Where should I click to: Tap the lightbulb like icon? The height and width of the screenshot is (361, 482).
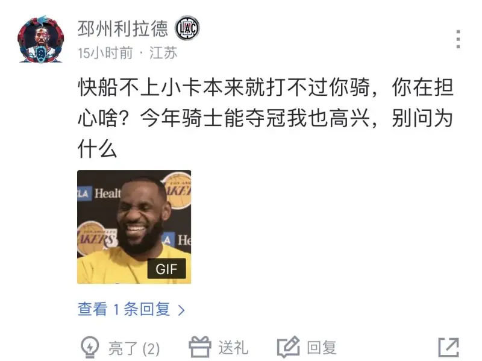coord(90,348)
